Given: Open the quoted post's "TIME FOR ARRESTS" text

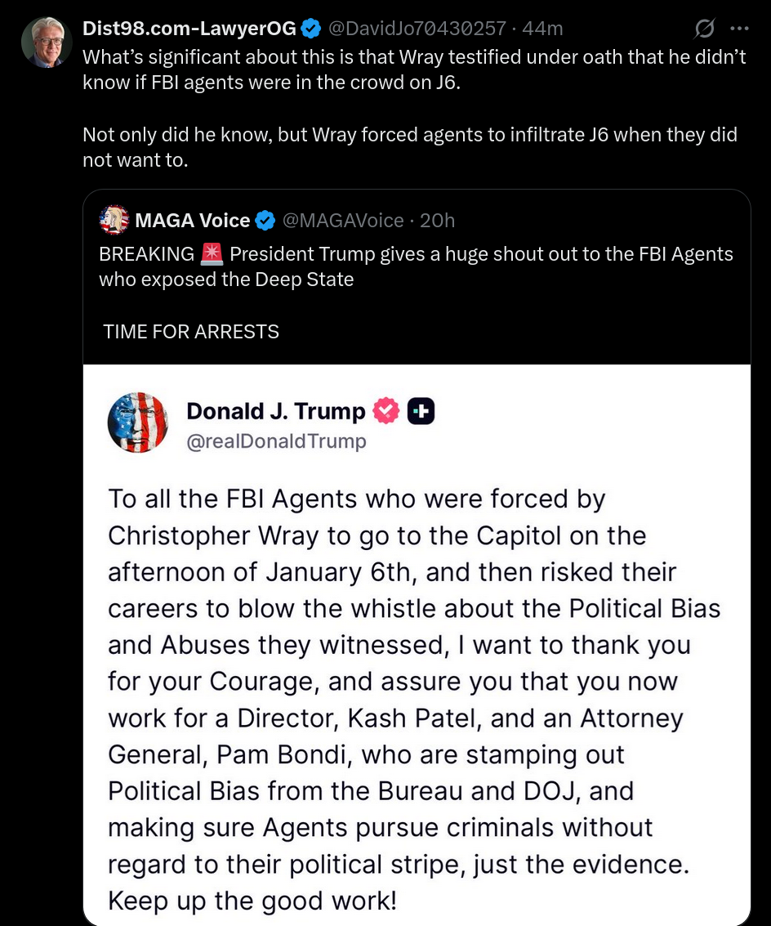Looking at the screenshot, I should click(x=191, y=332).
